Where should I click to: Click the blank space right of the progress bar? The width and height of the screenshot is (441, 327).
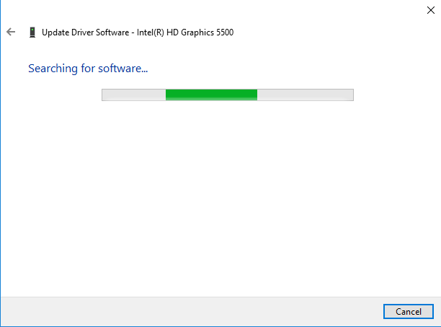tap(395, 95)
